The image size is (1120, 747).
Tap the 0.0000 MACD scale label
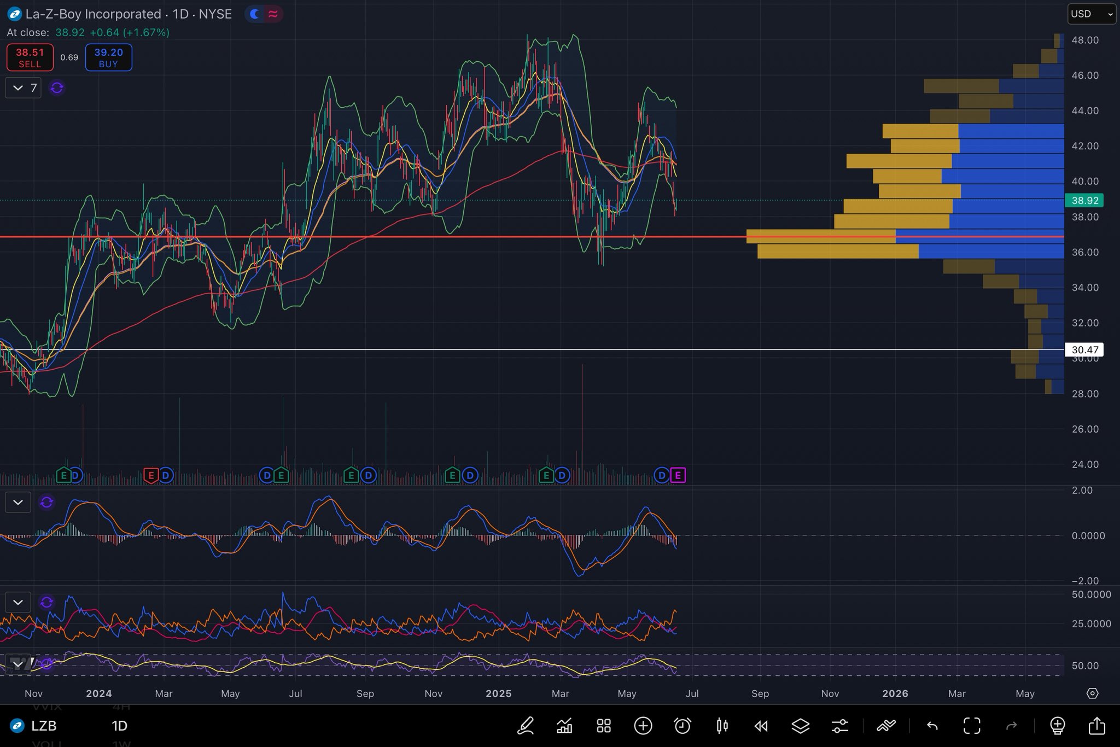[x=1088, y=536]
